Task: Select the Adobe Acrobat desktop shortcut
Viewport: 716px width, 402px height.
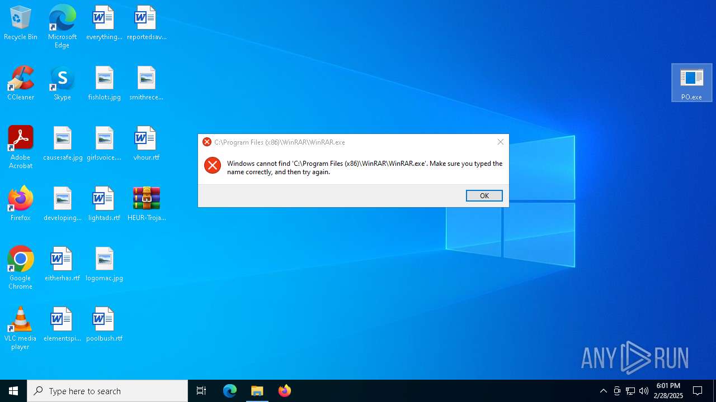Action: [x=21, y=147]
